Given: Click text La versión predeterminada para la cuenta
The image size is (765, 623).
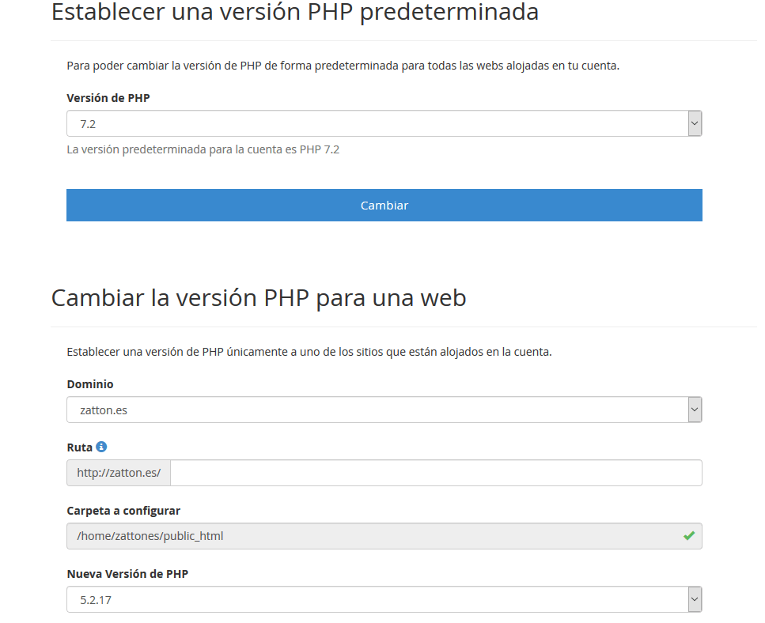Looking at the screenshot, I should 203,149.
